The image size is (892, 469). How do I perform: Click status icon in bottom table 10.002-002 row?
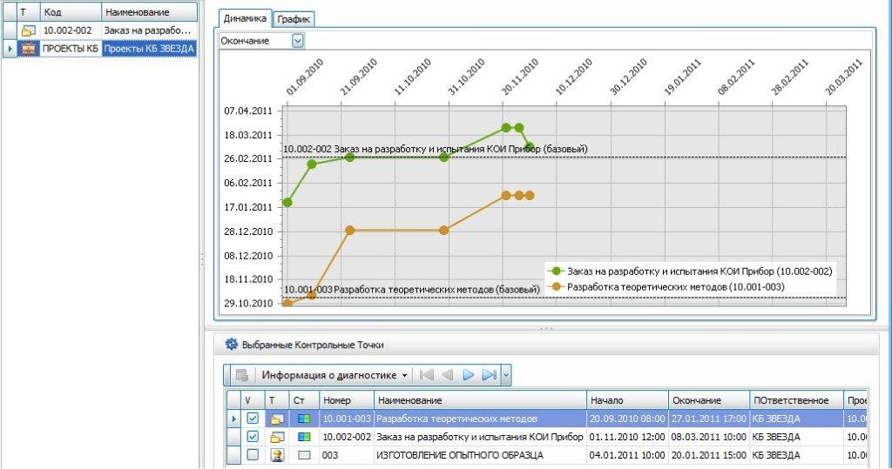[304, 437]
